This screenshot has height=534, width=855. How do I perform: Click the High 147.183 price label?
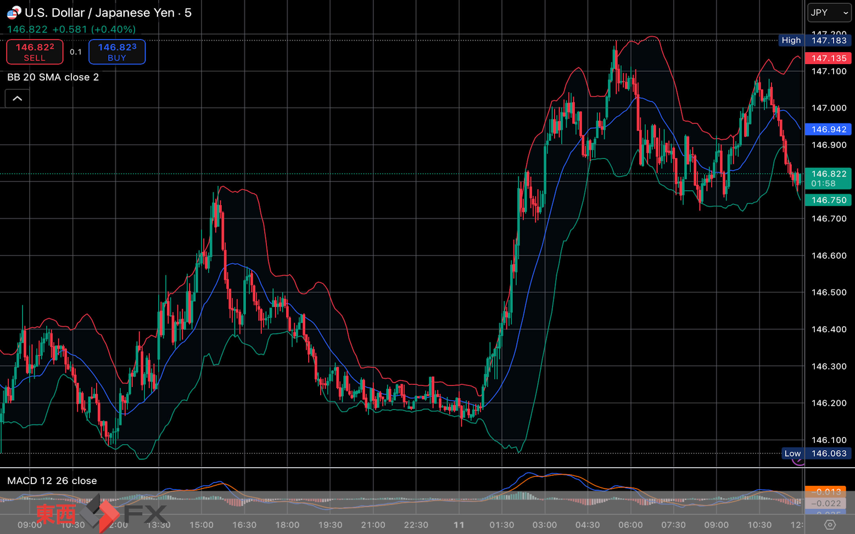pyautogui.click(x=815, y=41)
